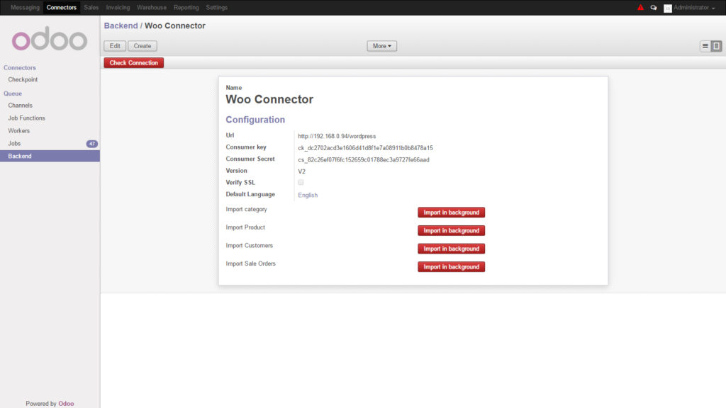Click the Odoo logo
This screenshot has height=408, width=726.
[x=48, y=40]
